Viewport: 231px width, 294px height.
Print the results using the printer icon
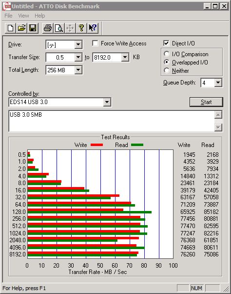48,28
